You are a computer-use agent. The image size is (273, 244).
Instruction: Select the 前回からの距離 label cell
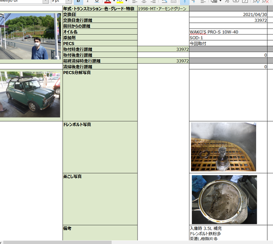click(100, 26)
